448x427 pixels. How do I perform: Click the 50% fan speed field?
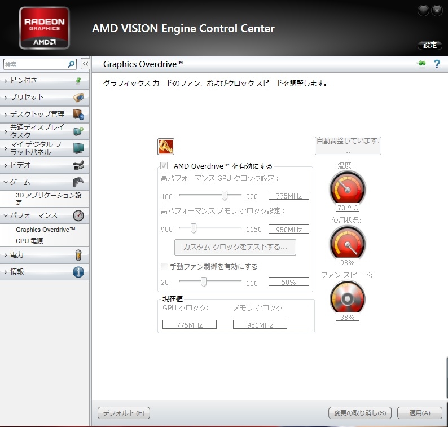coord(288,281)
